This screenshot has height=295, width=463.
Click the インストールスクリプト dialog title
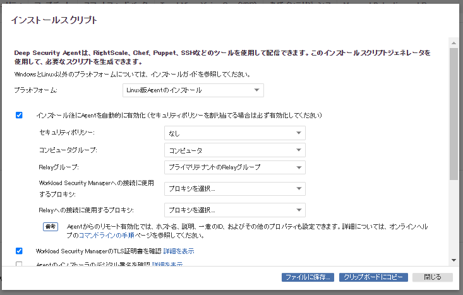54,20
